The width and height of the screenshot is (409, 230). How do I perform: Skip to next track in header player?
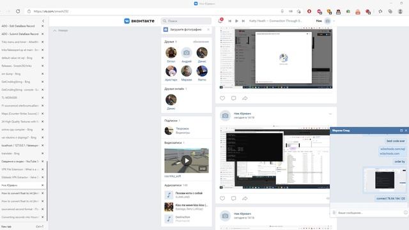pos(243,21)
